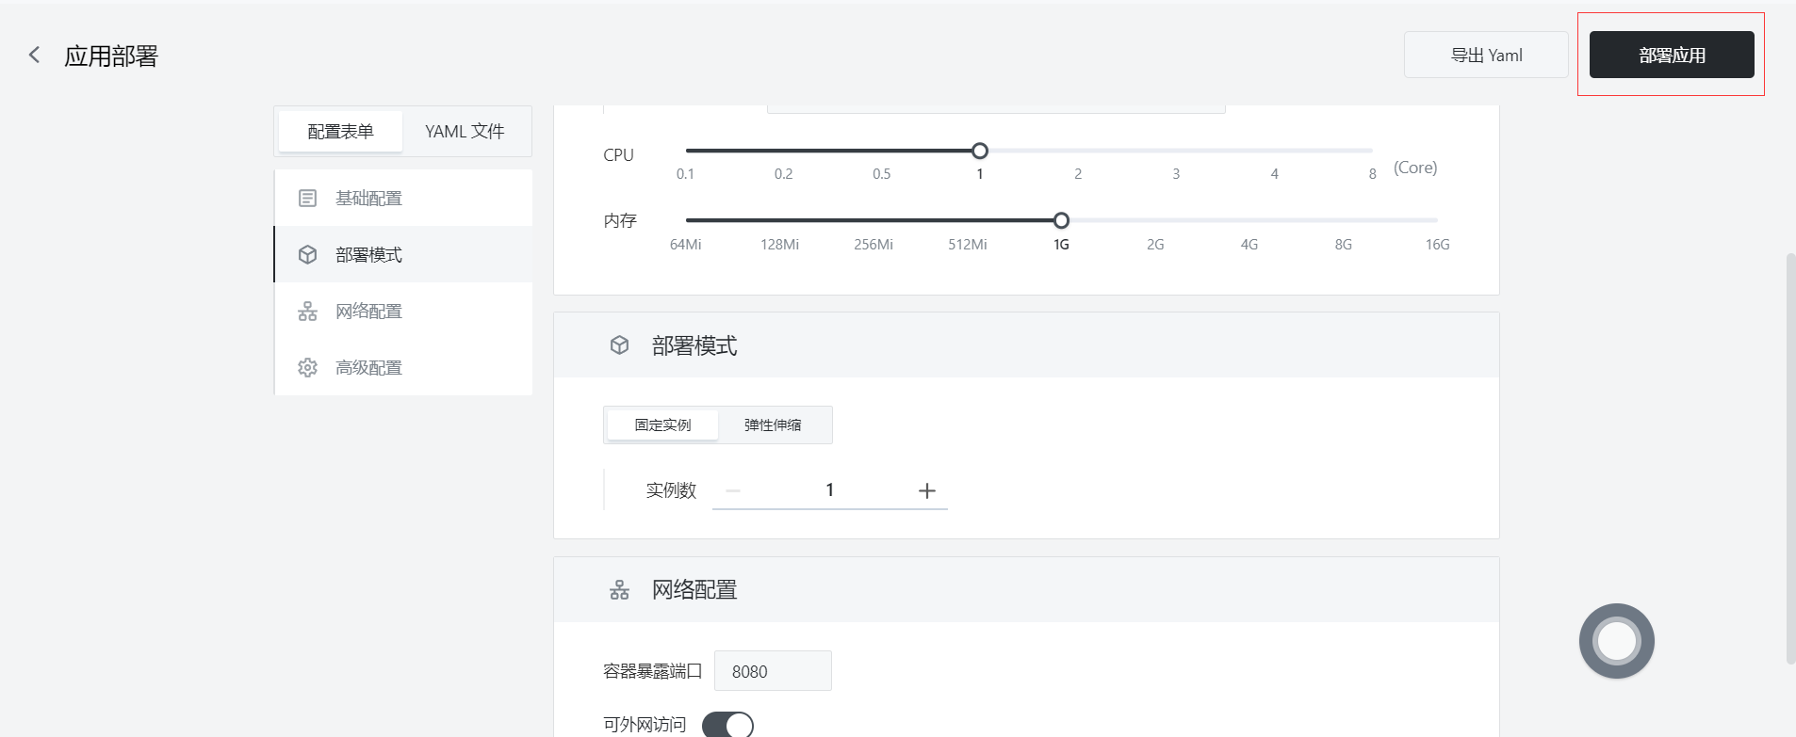Open 基础配置 in the sidebar
1796x737 pixels.
403,198
